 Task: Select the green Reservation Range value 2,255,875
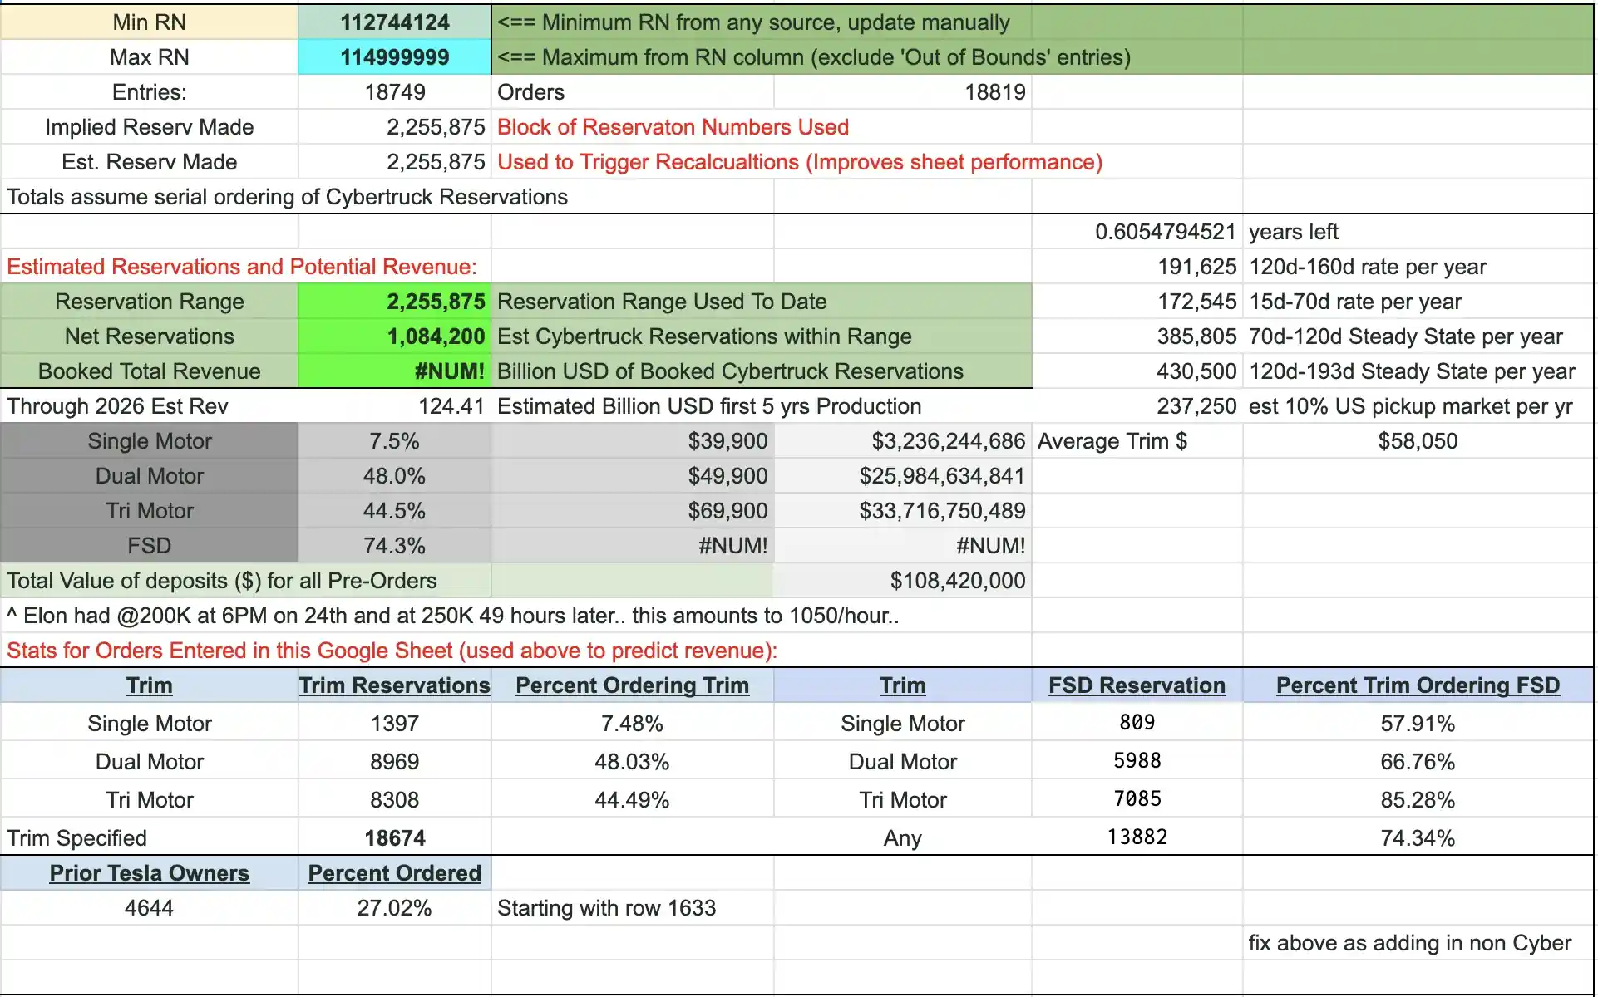[394, 302]
